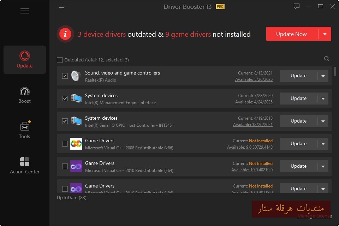
Task: Update the bottom cut-off Game Drivers row
Action: [299, 189]
